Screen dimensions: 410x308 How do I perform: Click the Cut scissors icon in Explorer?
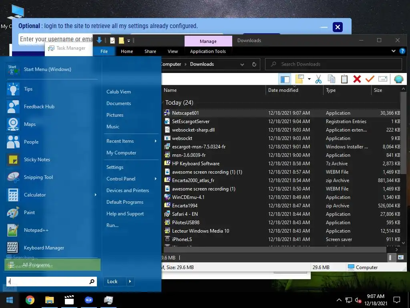318,79
